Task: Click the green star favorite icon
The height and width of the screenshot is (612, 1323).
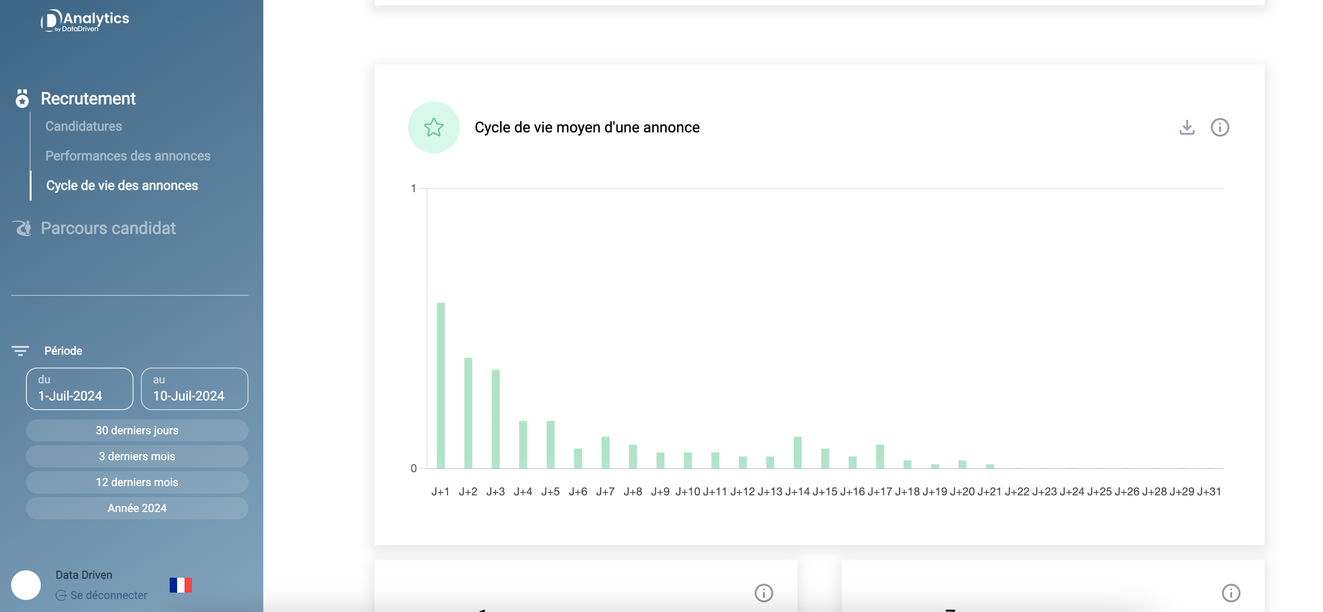Action: click(433, 127)
